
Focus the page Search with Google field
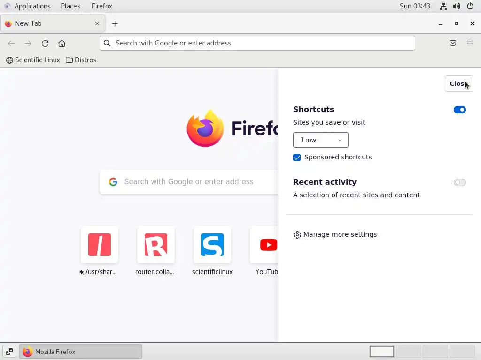[189, 182]
